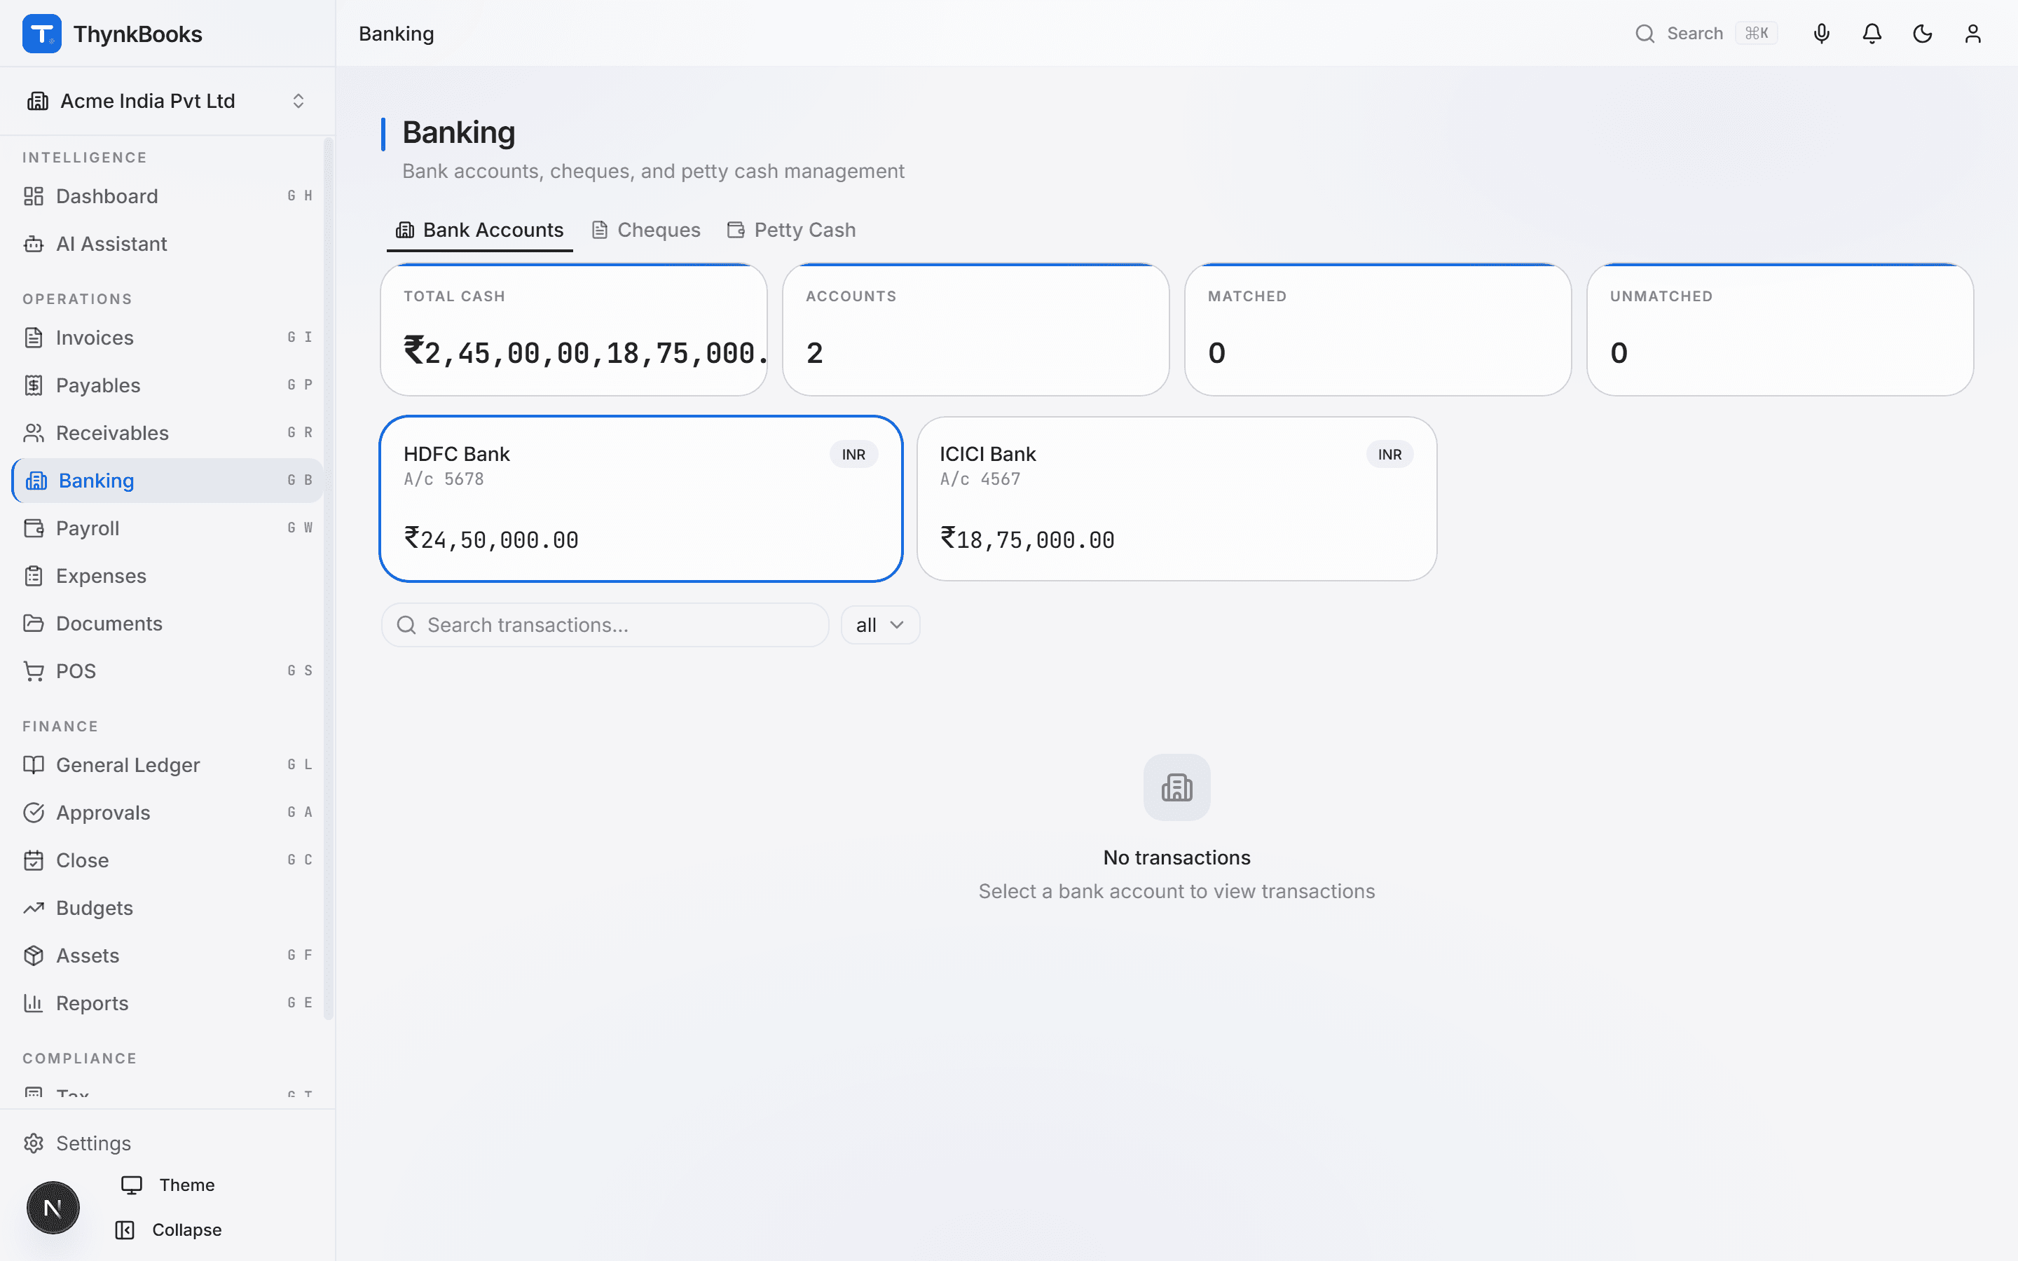This screenshot has height=1261, width=2018.
Task: Click the microphone icon in the top bar
Action: (x=1821, y=34)
